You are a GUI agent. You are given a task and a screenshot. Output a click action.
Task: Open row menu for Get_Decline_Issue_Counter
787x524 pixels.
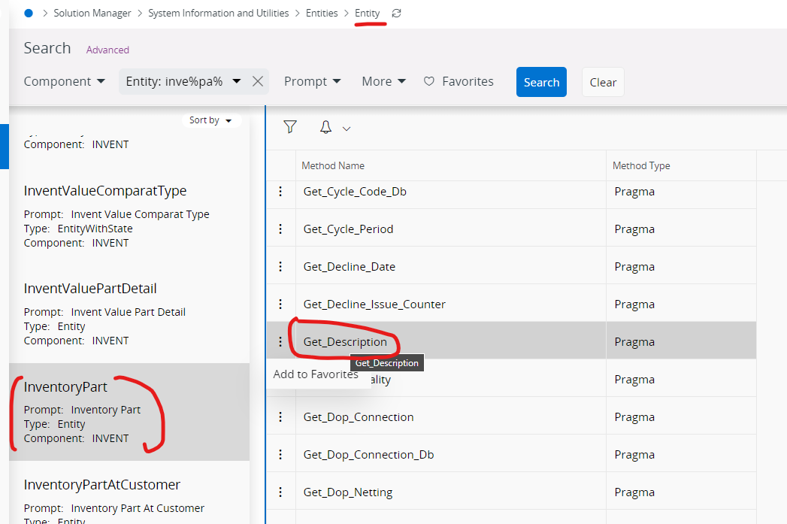tap(280, 304)
